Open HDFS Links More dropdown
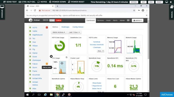 101,51
